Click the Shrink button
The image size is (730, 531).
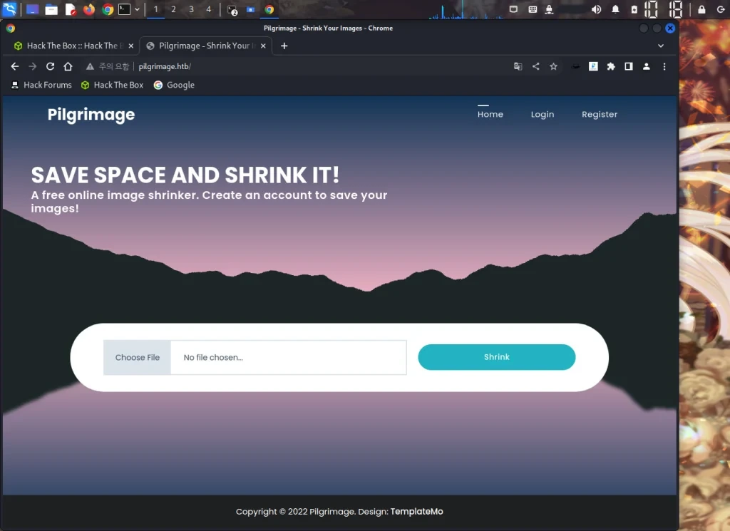pyautogui.click(x=496, y=357)
